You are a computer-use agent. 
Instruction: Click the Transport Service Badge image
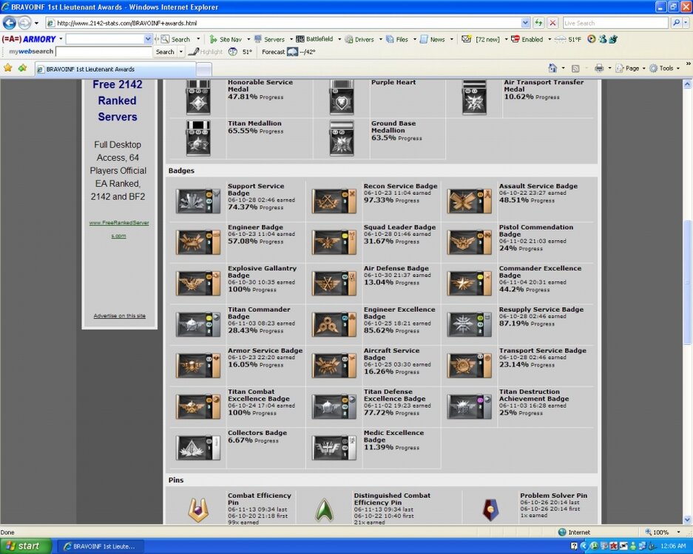coord(470,366)
